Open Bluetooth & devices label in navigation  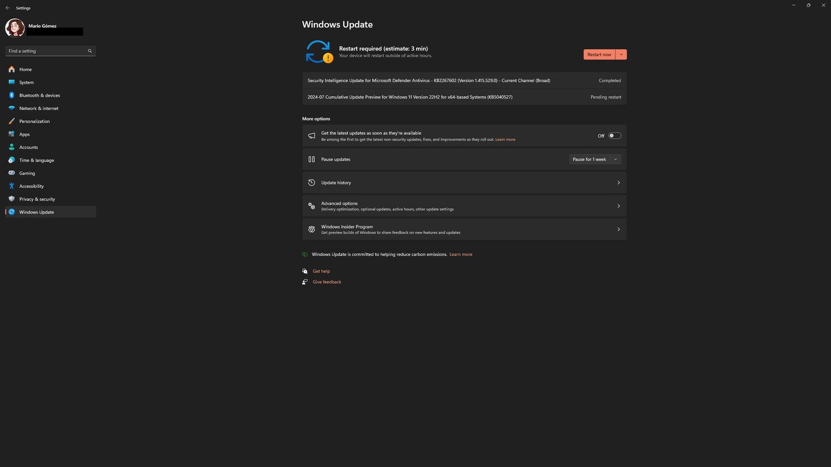(40, 95)
